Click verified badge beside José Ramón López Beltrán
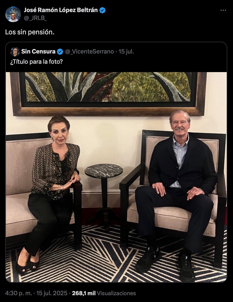This screenshot has width=233, height=302. [102, 10]
